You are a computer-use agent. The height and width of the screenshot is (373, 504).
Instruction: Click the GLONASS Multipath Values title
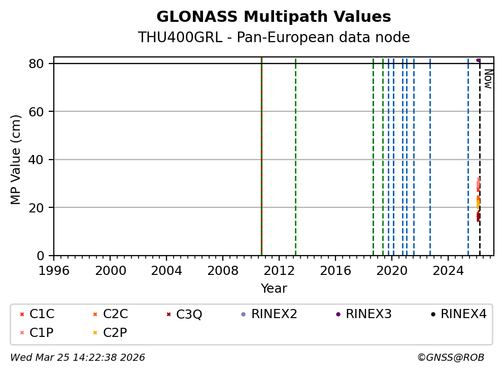[274, 17]
